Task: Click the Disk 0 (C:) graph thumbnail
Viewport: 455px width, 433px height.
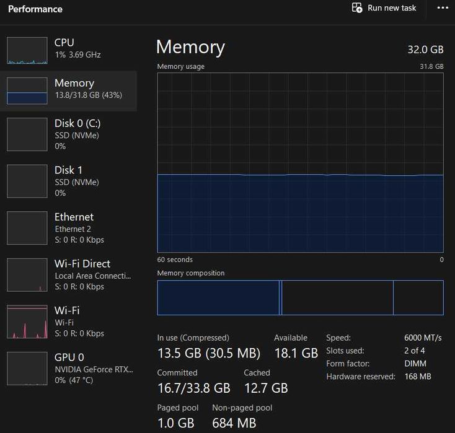Action: (27, 134)
